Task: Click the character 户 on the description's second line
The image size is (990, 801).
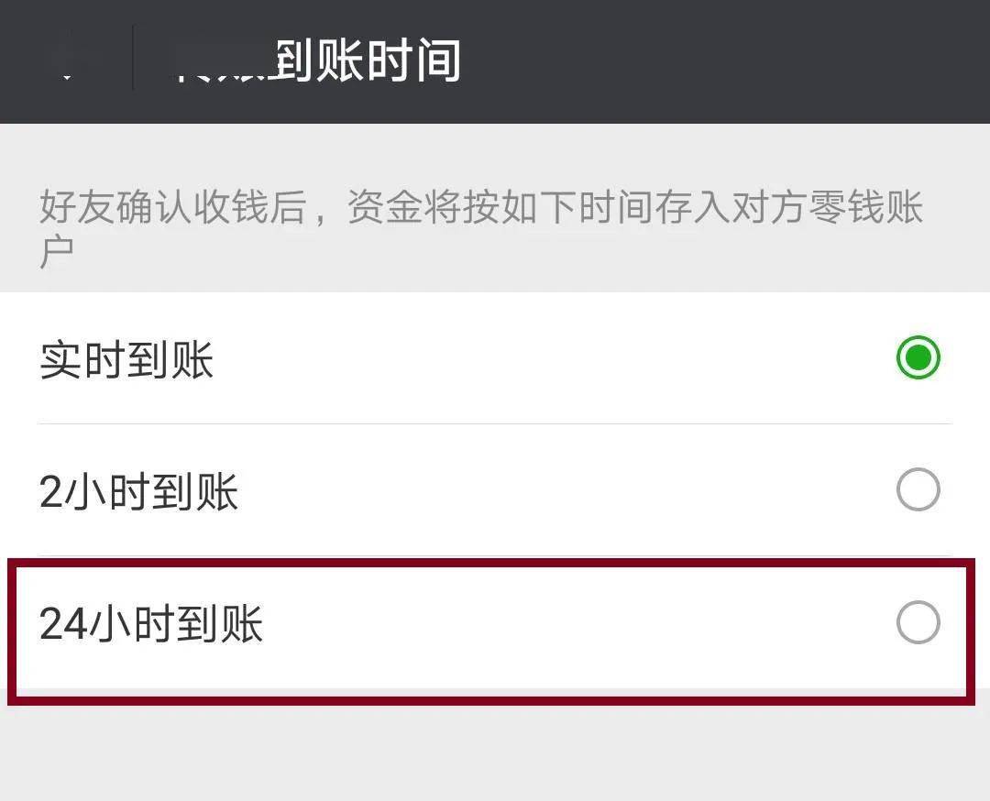Action: (56, 252)
